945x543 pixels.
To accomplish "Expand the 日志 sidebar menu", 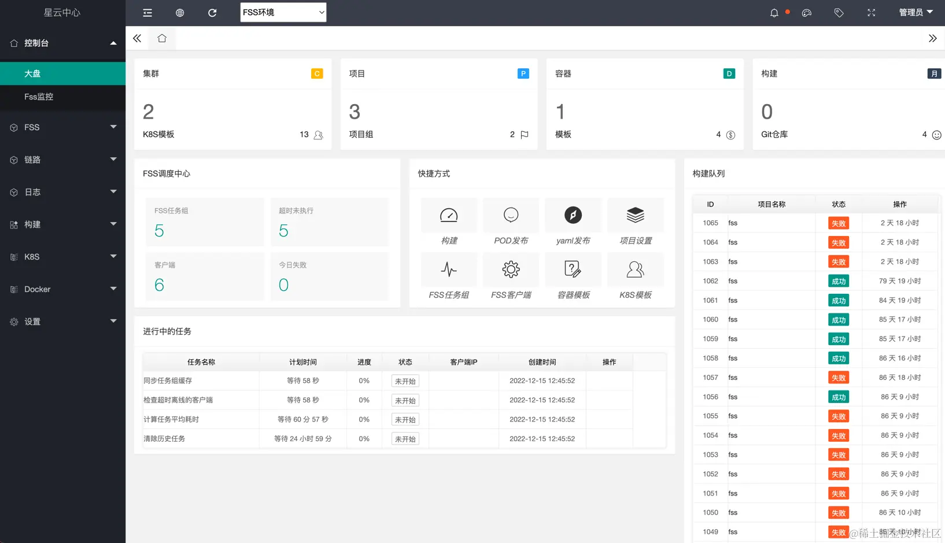I will [x=62, y=192].
